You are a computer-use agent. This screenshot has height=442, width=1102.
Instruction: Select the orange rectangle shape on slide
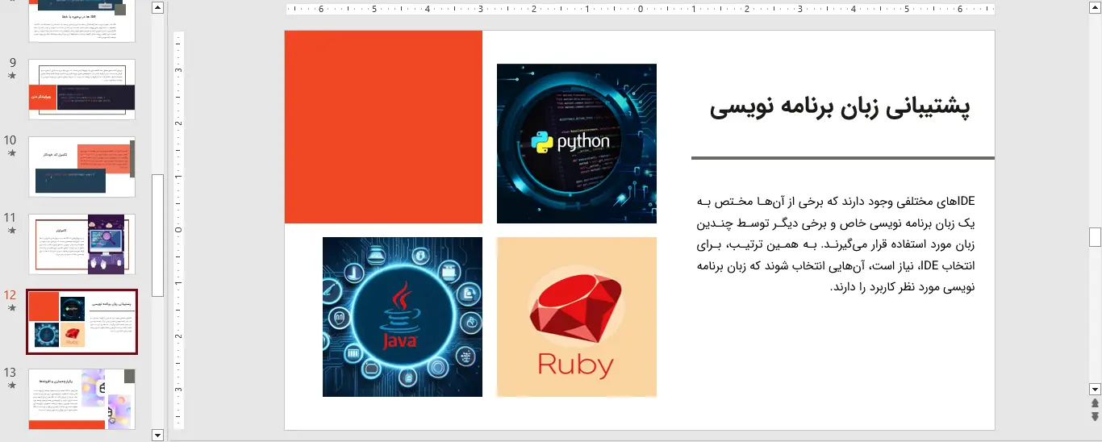(x=383, y=127)
